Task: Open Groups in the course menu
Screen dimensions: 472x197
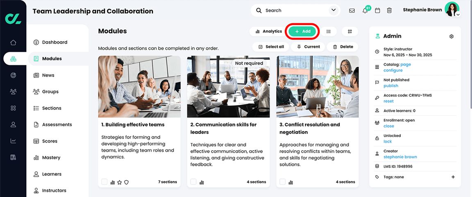Action: [x=50, y=91]
